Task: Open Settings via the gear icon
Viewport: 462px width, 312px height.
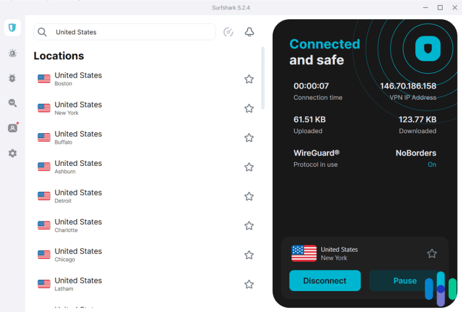Action: coord(12,153)
